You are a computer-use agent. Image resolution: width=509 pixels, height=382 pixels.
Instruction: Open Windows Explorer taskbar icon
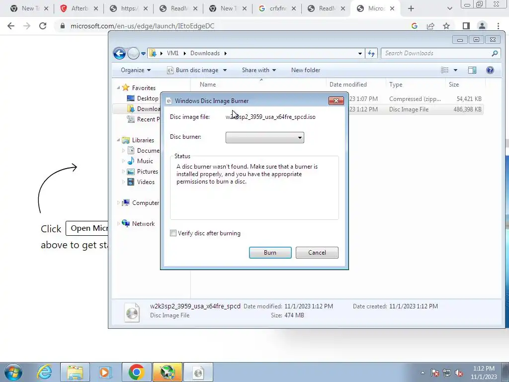click(75, 372)
